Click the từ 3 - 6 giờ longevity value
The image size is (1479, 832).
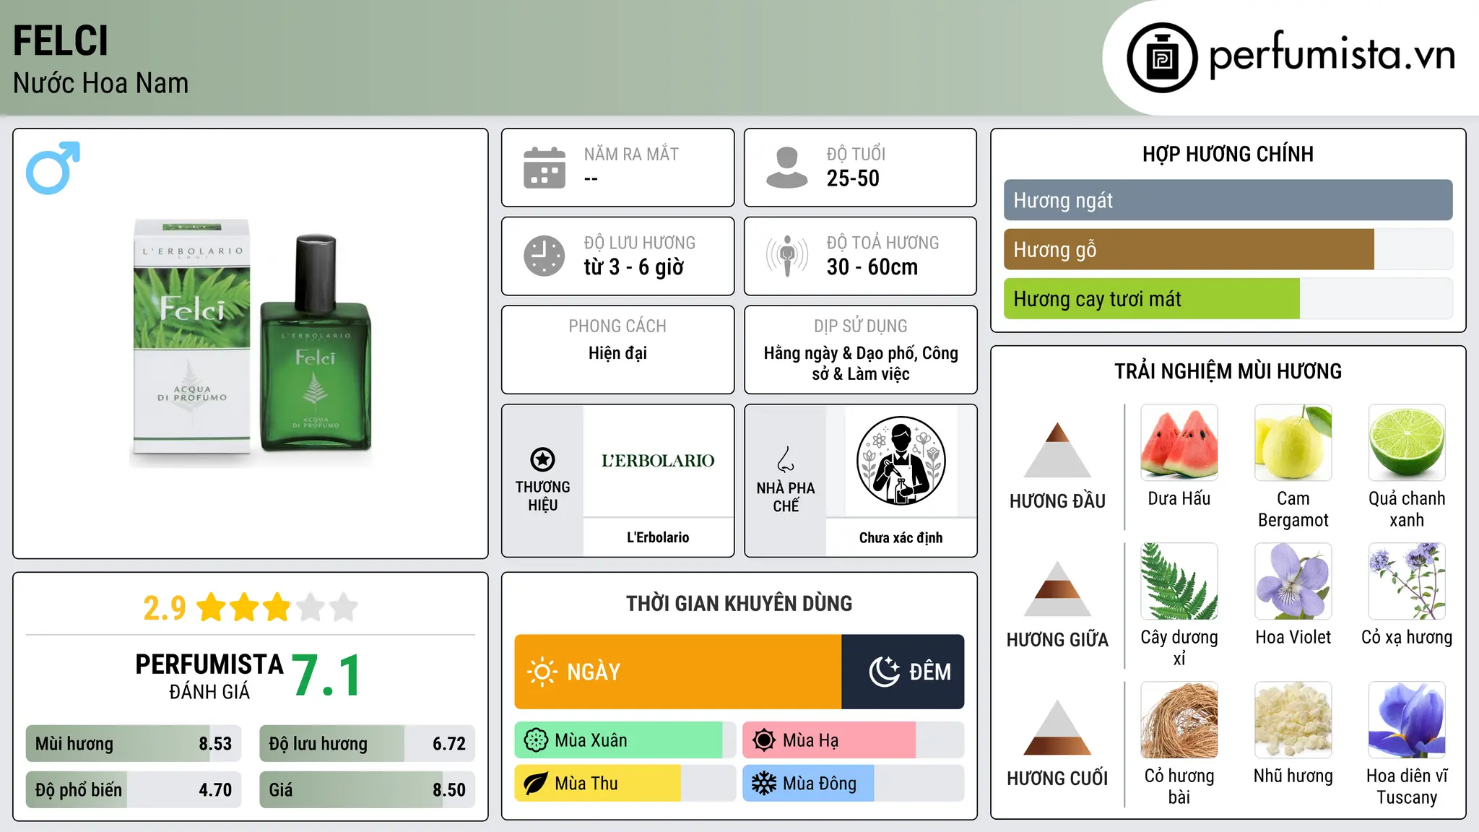coord(633,267)
